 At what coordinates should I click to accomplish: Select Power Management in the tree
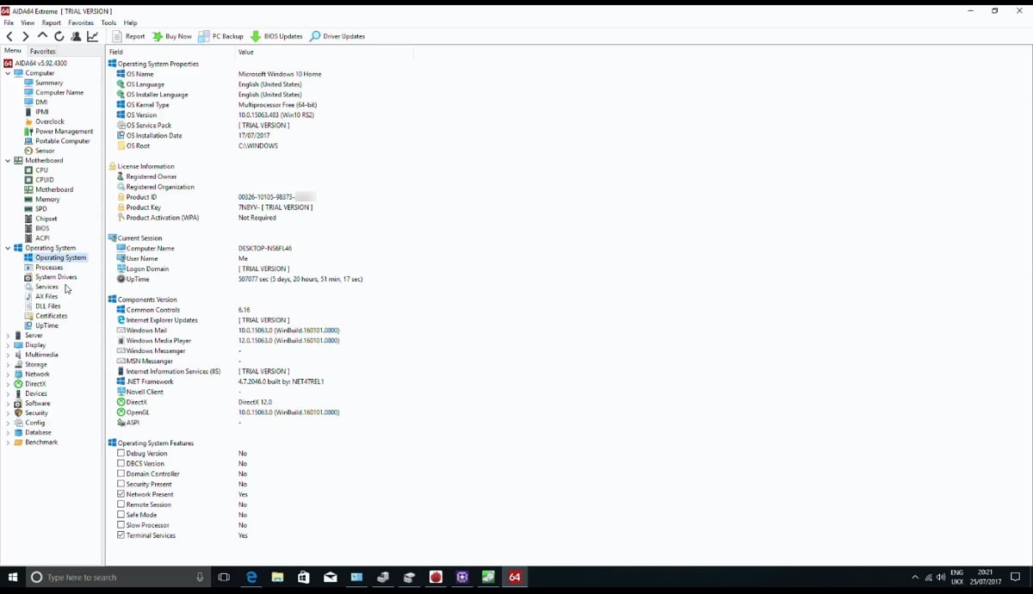pyautogui.click(x=64, y=131)
